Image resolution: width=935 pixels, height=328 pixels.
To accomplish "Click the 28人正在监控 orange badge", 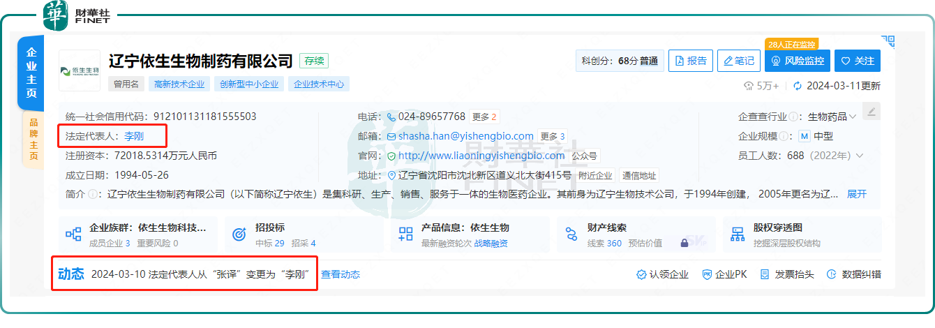I will [x=791, y=44].
